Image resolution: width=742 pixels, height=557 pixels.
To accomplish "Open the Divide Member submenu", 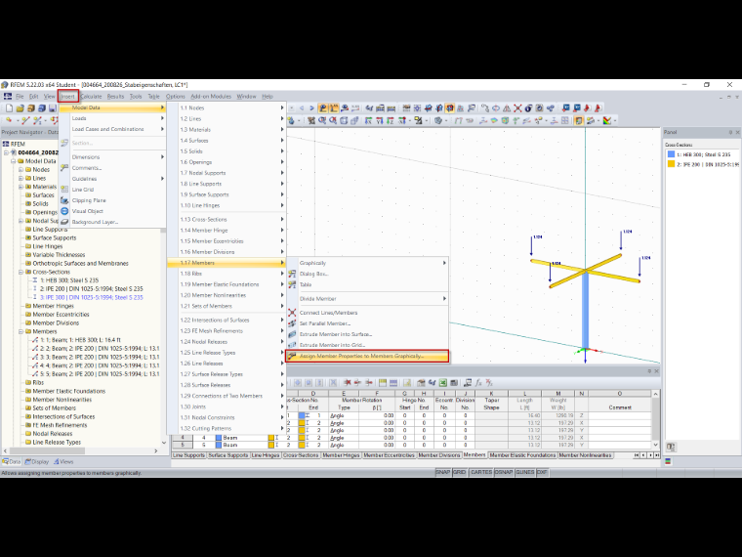I will 367,299.
